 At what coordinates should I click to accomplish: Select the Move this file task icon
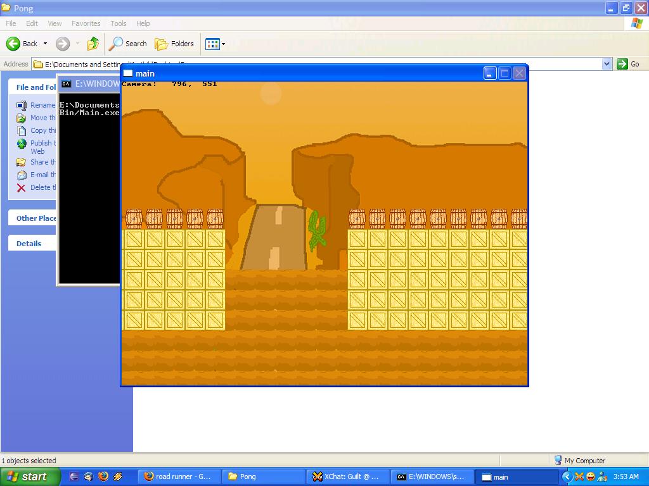(22, 118)
